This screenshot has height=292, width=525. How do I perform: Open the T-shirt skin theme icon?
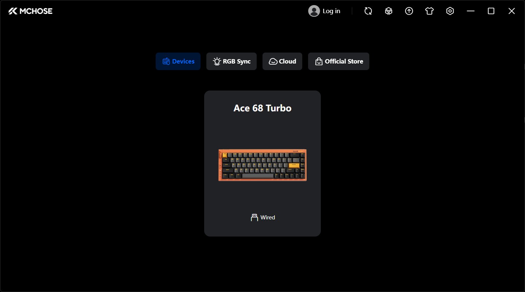click(x=429, y=11)
